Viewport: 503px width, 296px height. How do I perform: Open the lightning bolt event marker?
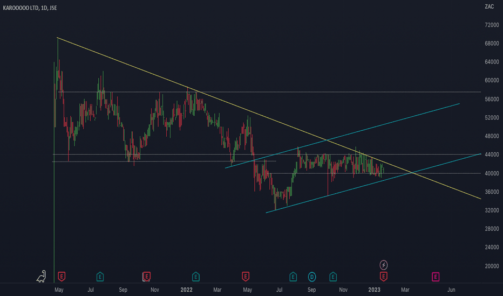point(383,265)
